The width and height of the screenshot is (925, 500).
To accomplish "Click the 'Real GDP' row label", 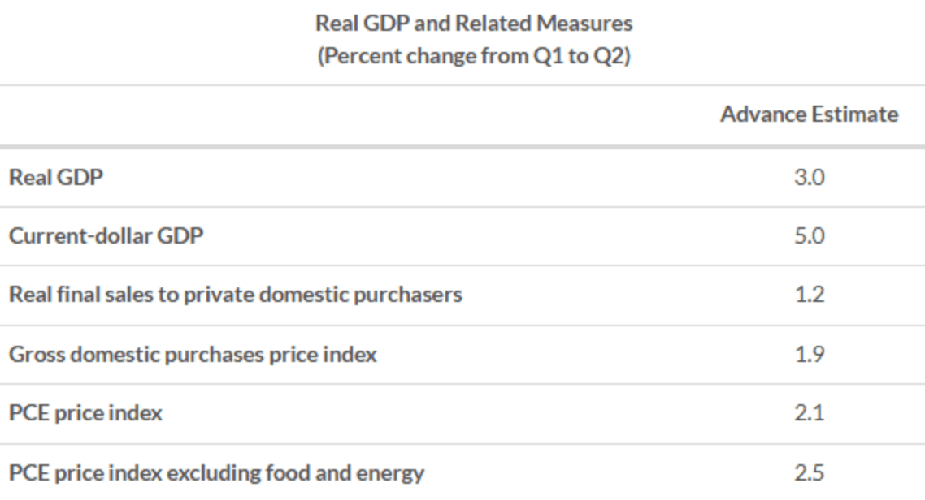I will click(x=56, y=176).
